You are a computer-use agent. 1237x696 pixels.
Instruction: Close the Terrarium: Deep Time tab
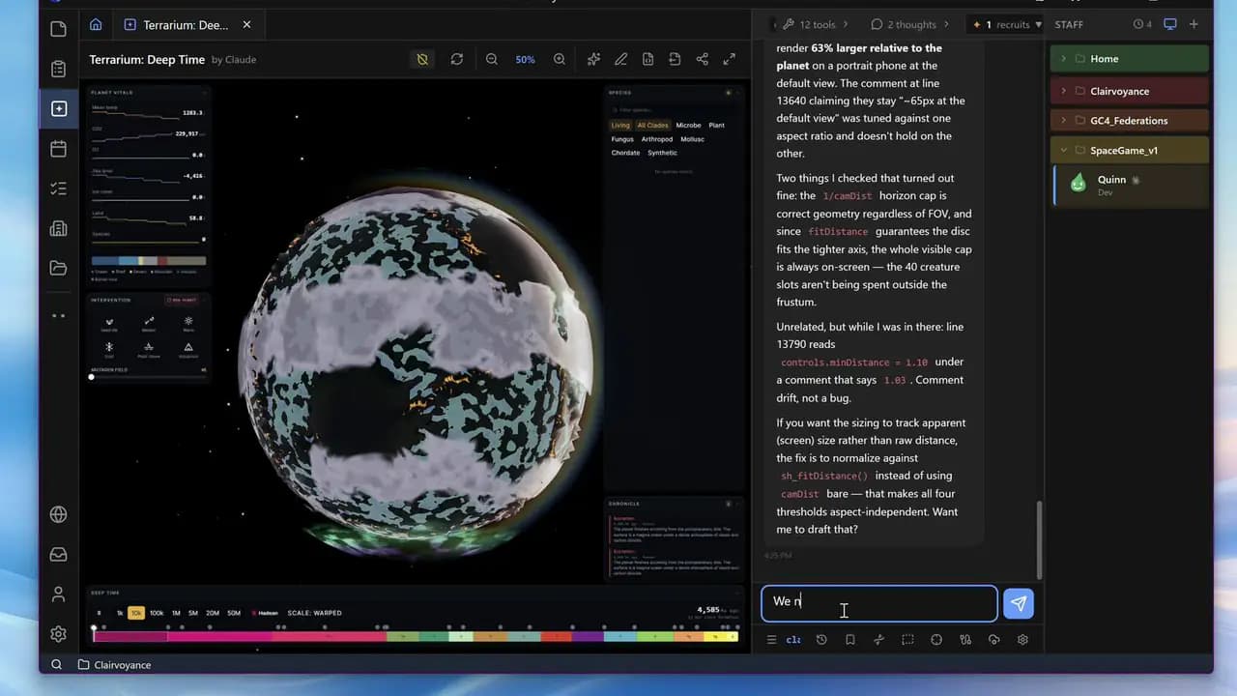pos(246,24)
